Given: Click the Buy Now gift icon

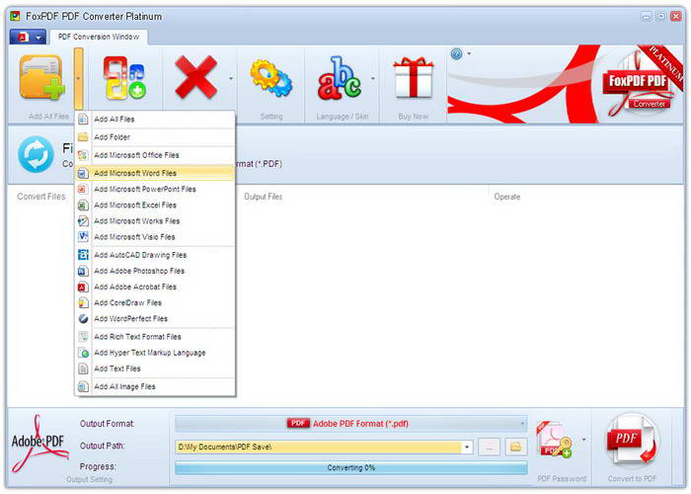Looking at the screenshot, I should click(x=413, y=78).
